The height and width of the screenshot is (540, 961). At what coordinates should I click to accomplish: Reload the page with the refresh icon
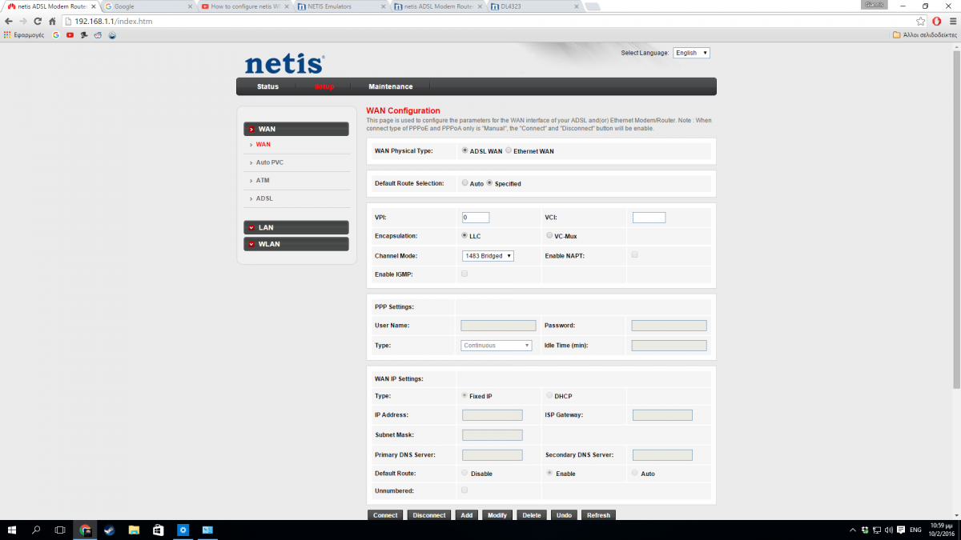coord(38,21)
